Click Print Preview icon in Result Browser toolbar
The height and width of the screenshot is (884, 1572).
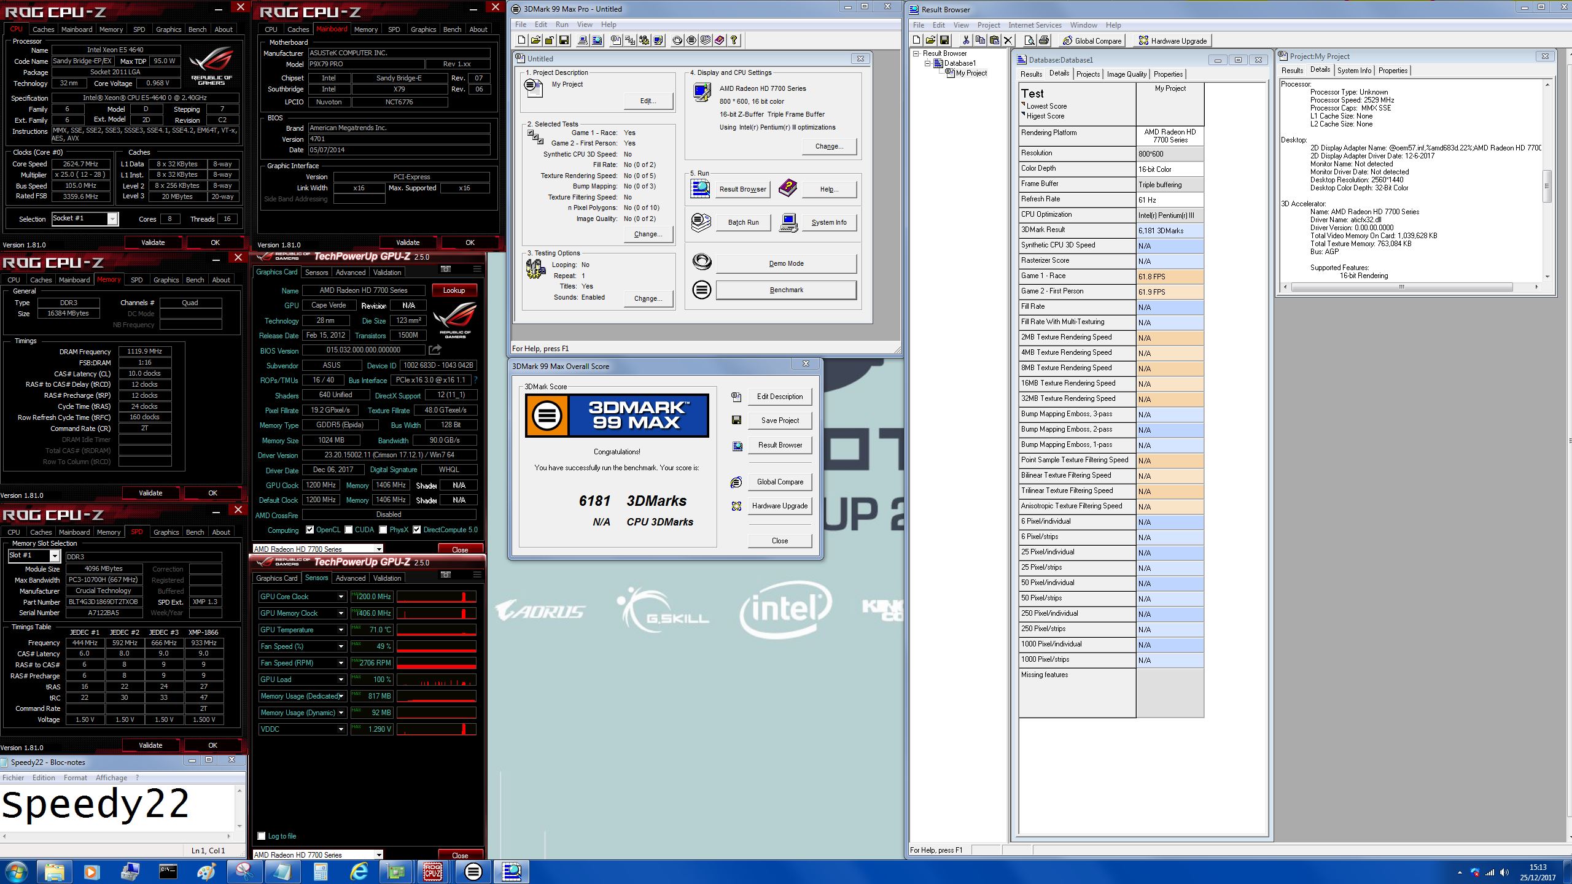point(1030,41)
